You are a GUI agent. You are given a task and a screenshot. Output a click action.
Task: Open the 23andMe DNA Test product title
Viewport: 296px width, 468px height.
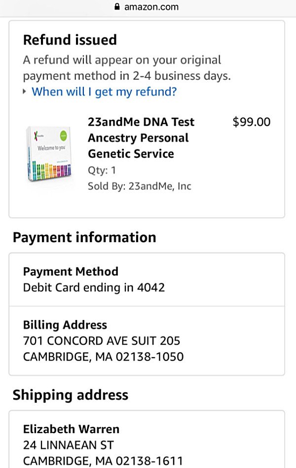coord(141,138)
